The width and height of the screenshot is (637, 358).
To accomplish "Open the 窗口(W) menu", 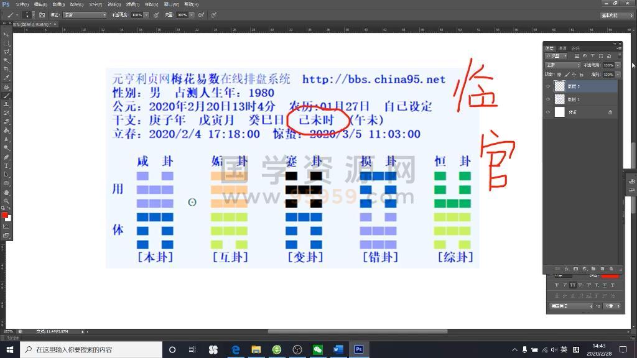I will coord(171,4).
